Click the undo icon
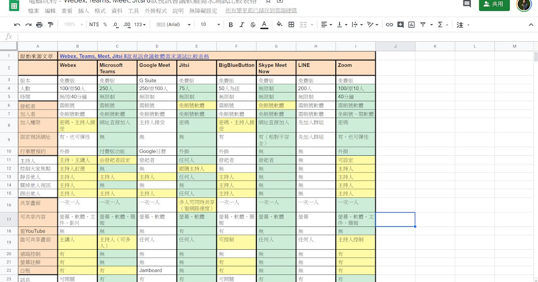 coord(17,25)
